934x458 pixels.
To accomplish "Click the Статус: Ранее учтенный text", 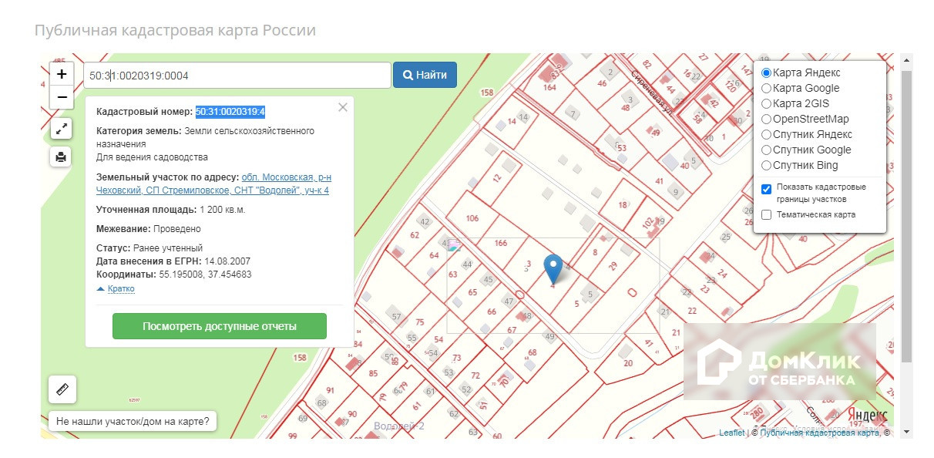I will (x=150, y=248).
